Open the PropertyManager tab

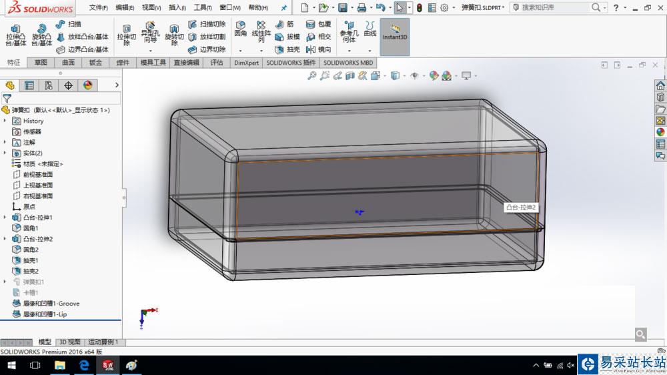29,85
